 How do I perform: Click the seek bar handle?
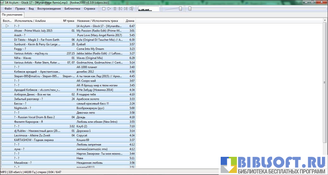tap(190, 8)
